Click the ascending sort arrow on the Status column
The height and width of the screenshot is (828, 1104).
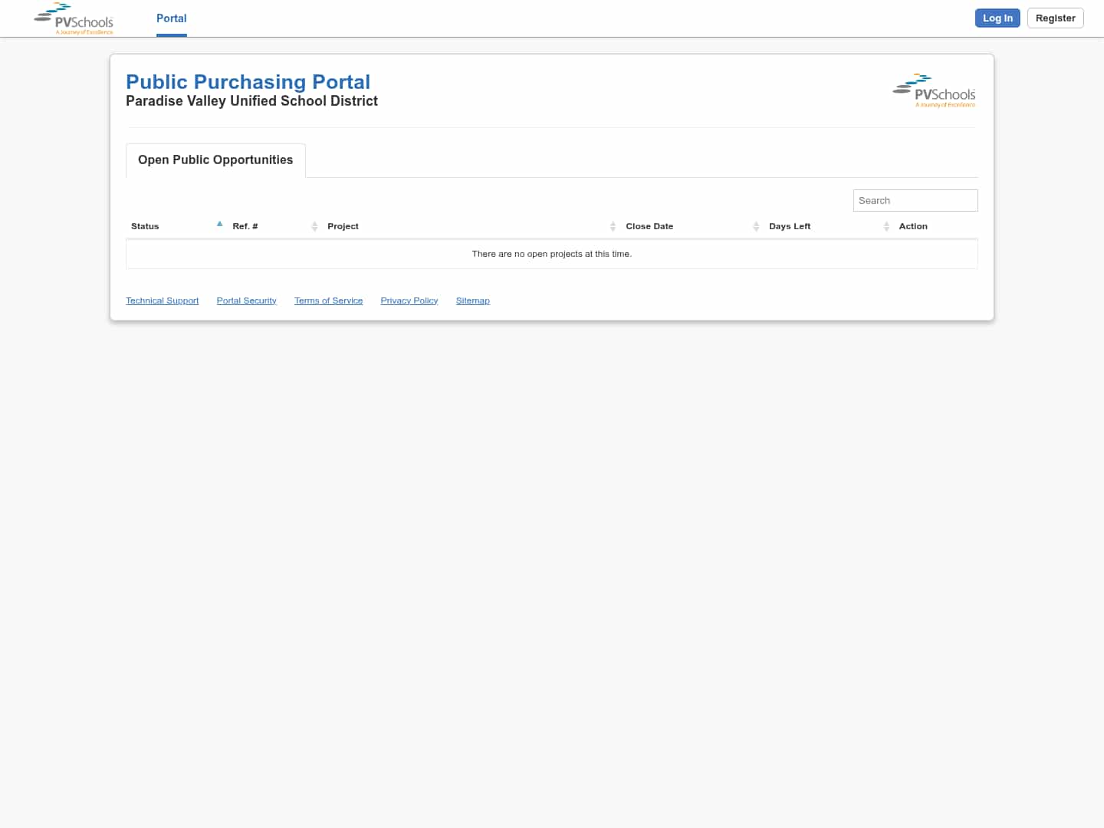click(x=220, y=223)
